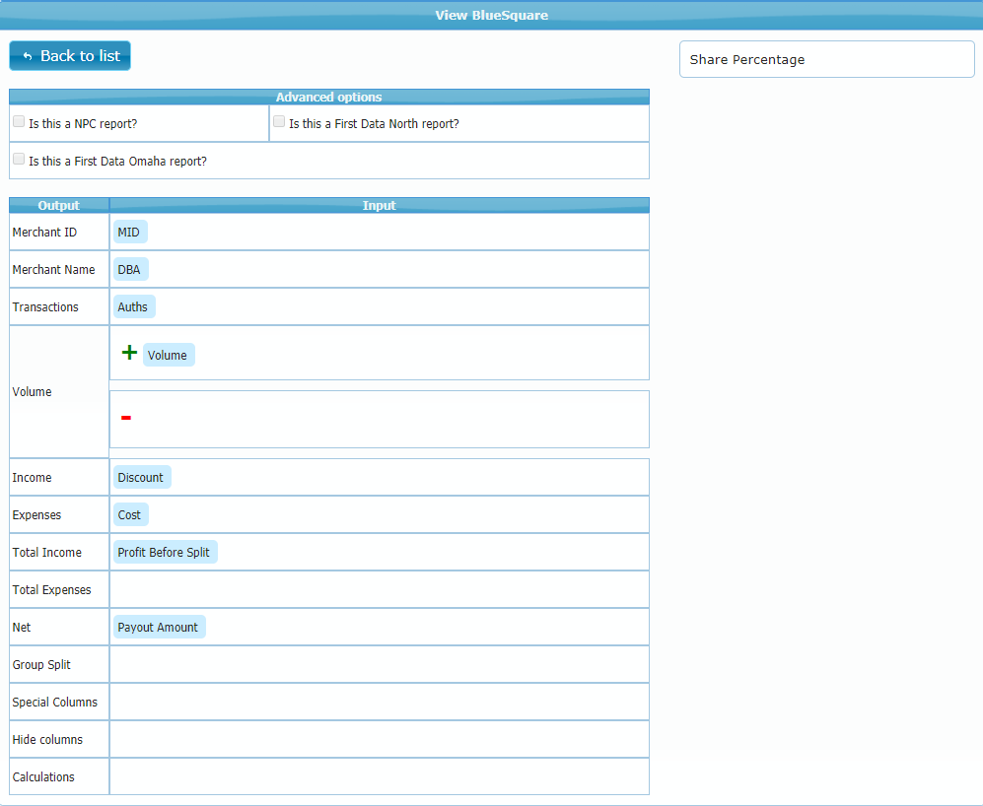983x806 pixels.
Task: Select the MID tag for Merchant ID
Action: click(x=129, y=233)
